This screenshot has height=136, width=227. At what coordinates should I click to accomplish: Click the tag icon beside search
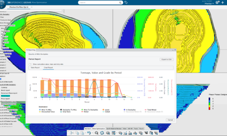[126, 3]
